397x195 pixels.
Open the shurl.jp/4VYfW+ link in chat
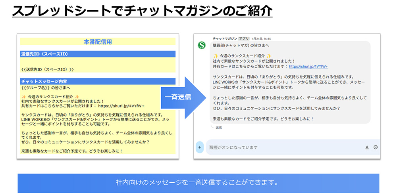point(308,66)
